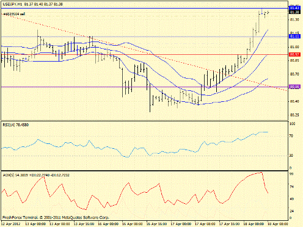Click the ADX scale value 24
303x227 pixels.
coord(291,211)
